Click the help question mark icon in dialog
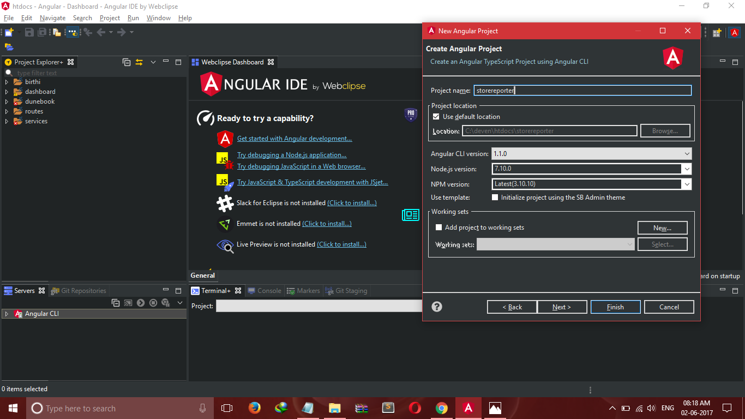The width and height of the screenshot is (745, 419). click(437, 307)
